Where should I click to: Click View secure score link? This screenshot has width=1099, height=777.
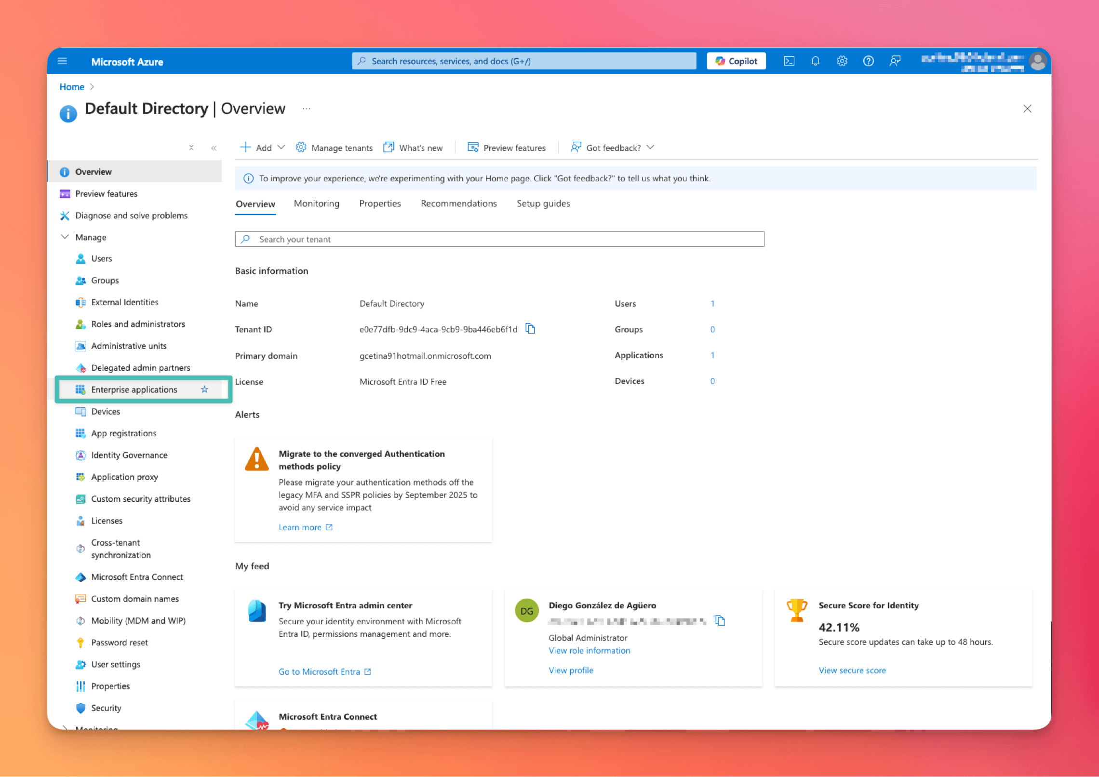852,670
